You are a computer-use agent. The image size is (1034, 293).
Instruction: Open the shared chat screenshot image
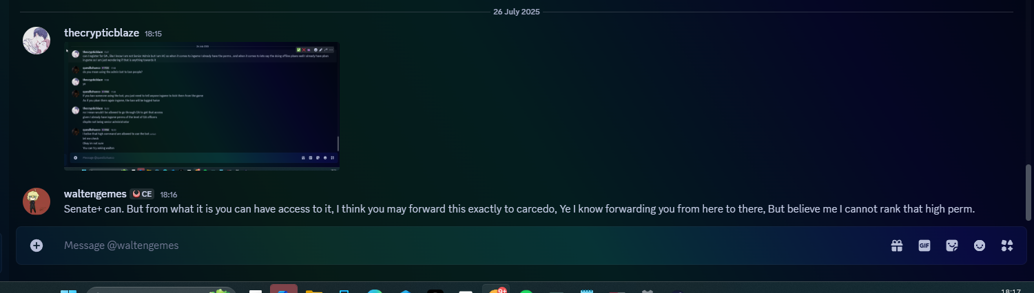[202, 105]
